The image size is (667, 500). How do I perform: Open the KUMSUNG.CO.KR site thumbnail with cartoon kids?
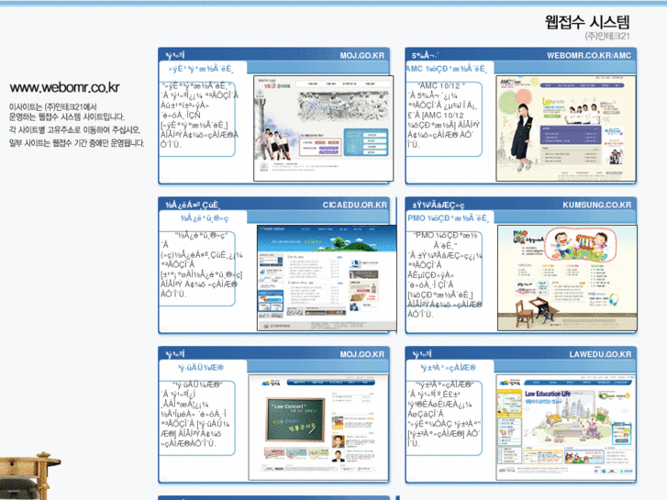click(x=568, y=278)
